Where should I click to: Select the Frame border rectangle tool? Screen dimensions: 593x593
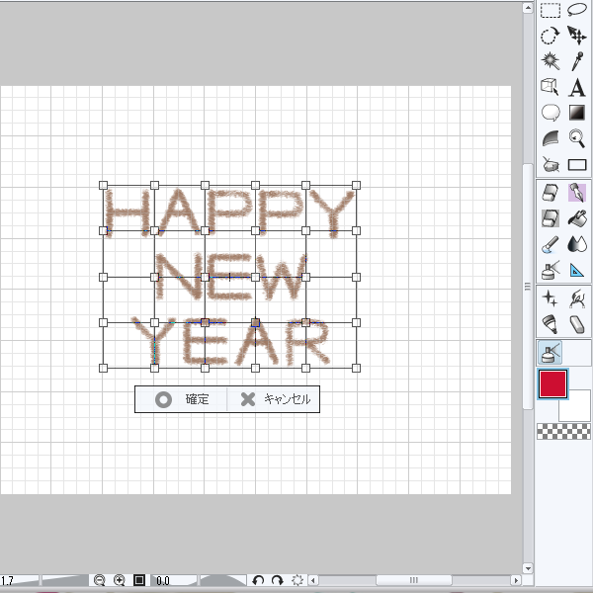click(x=577, y=165)
